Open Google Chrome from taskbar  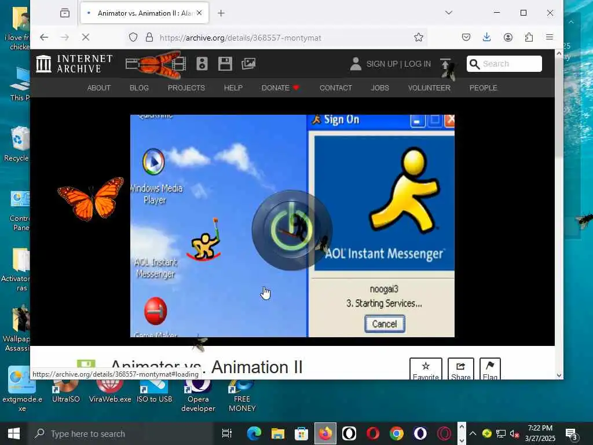(x=396, y=433)
